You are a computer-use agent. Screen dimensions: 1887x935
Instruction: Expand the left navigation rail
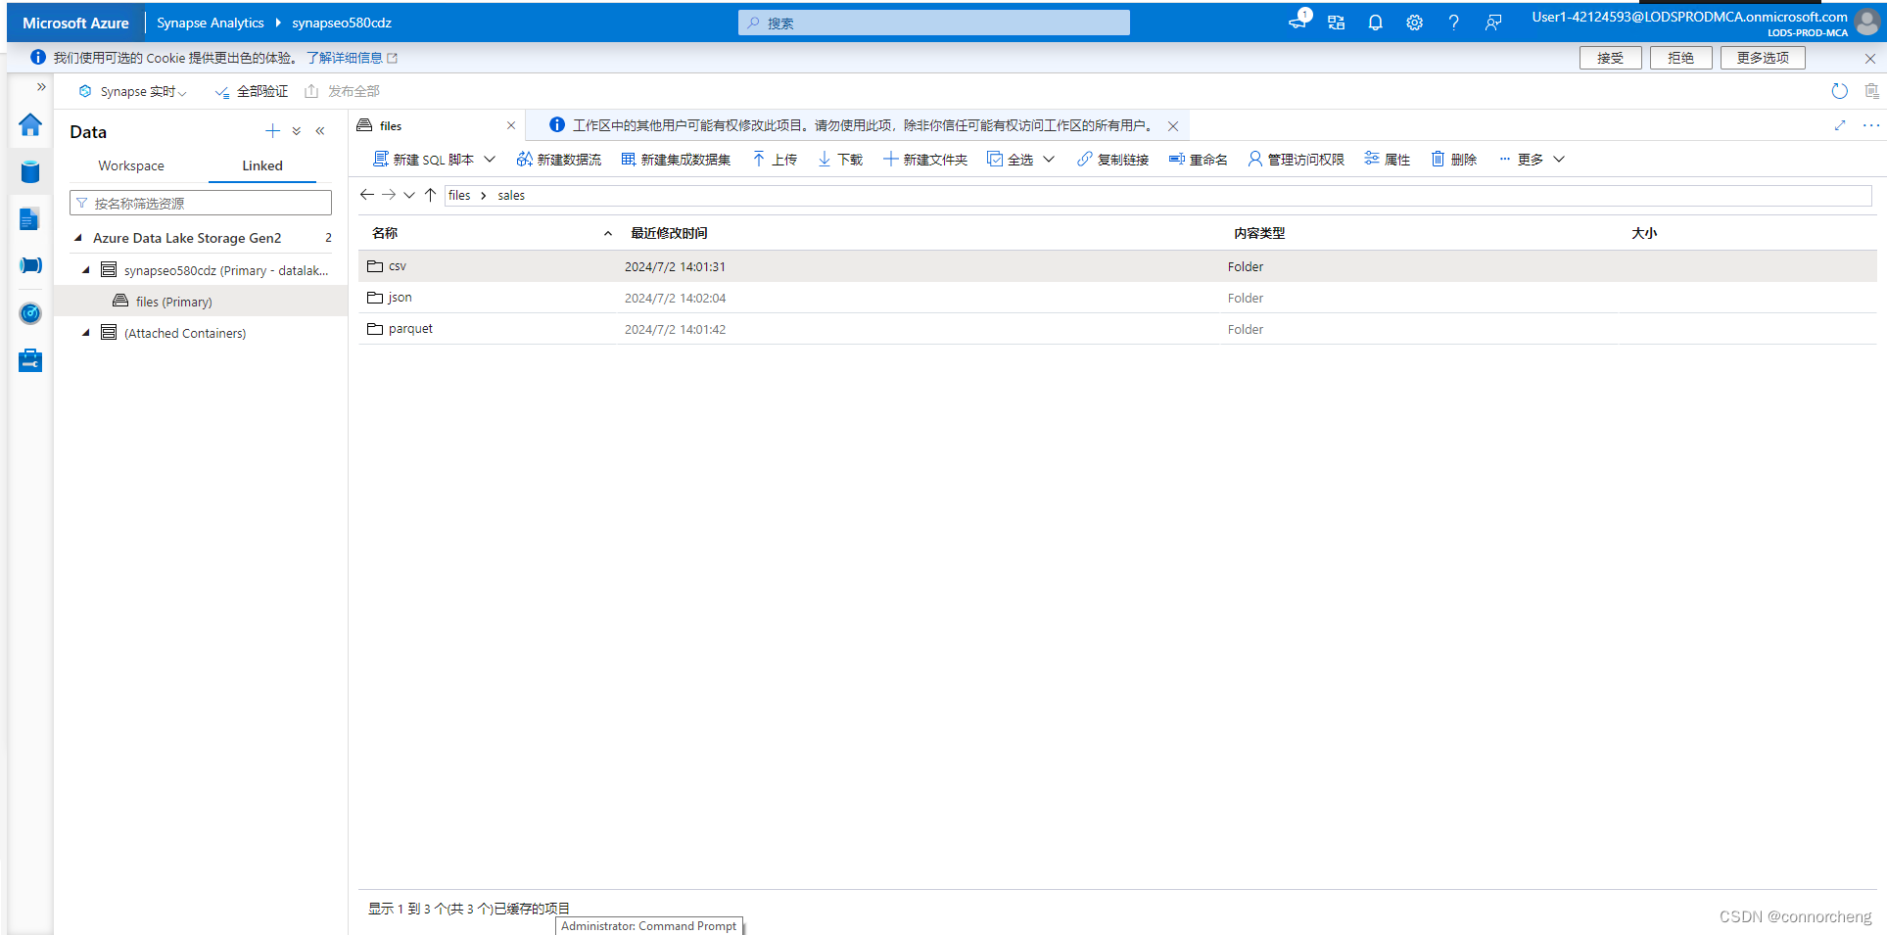41,87
